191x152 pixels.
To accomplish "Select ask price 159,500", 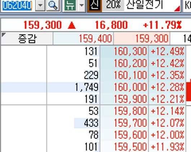I will (130, 147).
